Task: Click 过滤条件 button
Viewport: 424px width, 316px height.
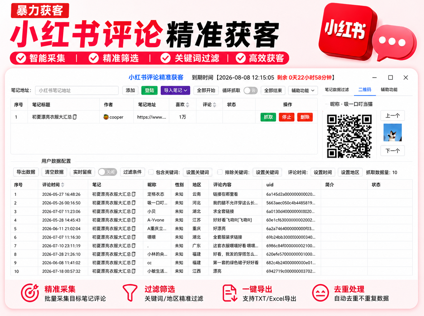Action: (132, 172)
